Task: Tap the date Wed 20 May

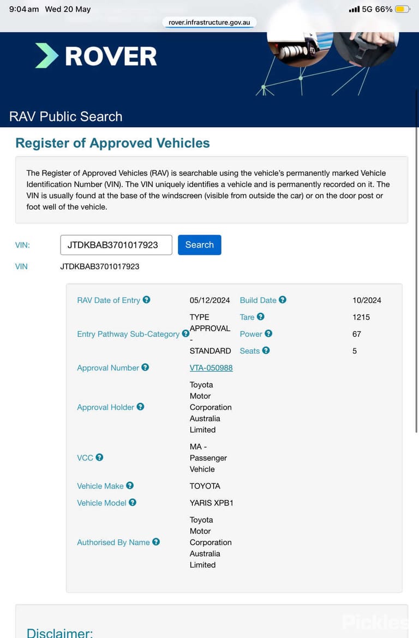Action: (68, 9)
